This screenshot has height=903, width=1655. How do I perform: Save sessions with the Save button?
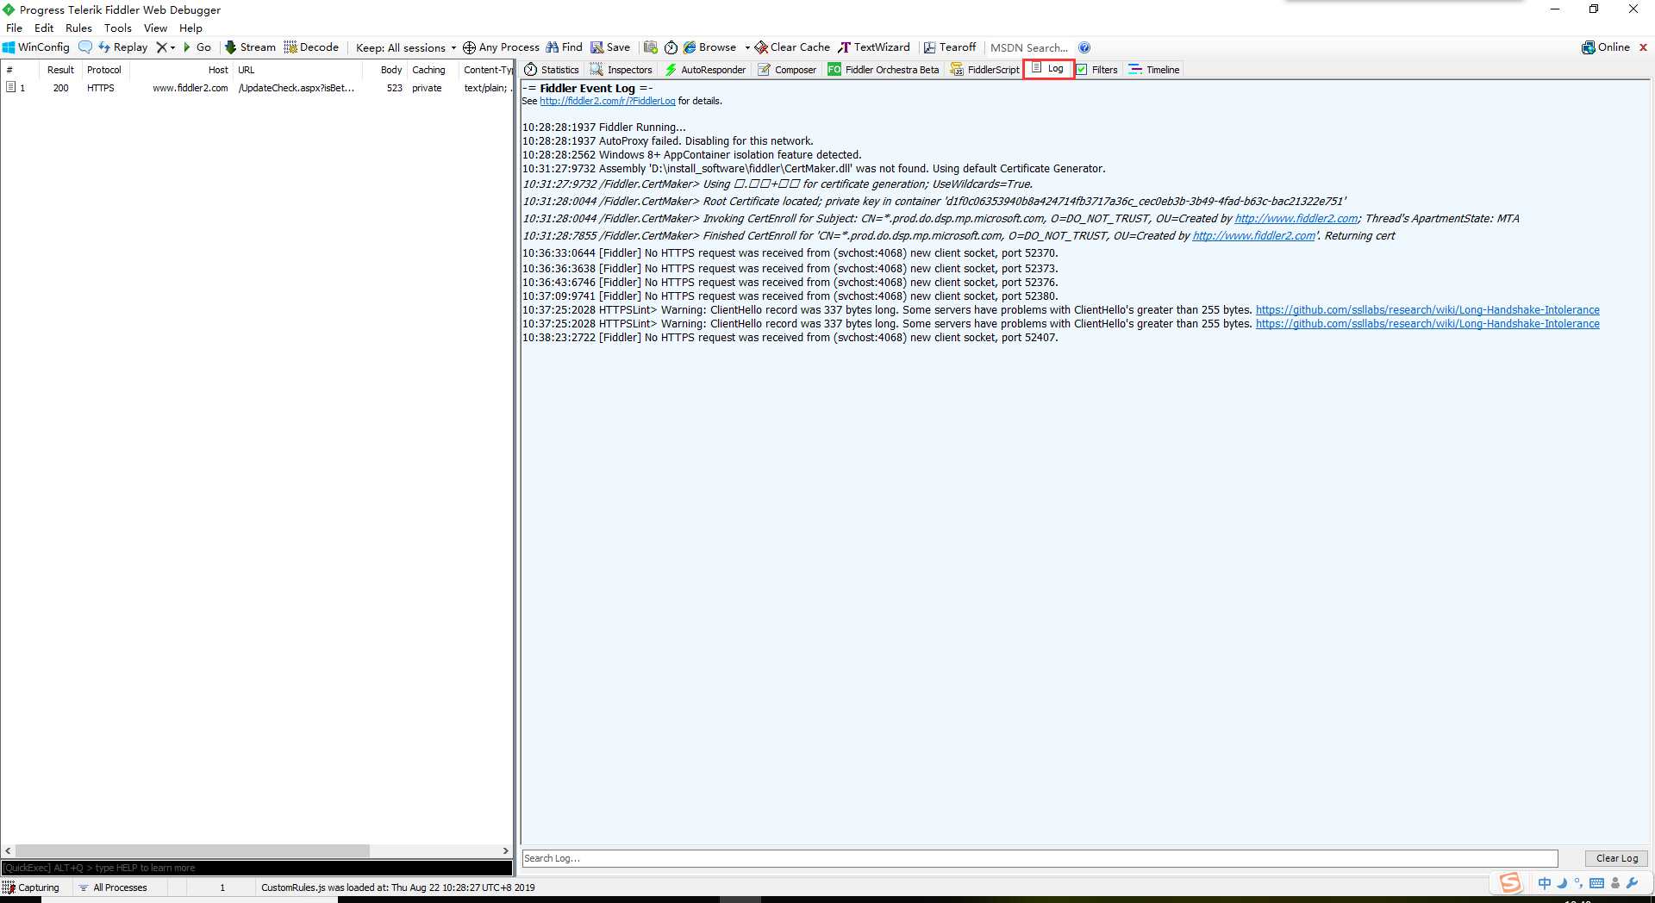click(610, 47)
